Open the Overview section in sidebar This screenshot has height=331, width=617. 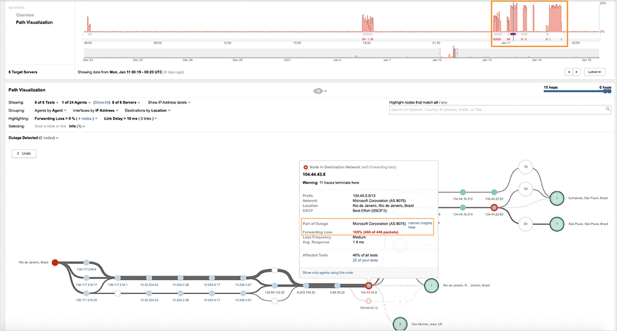25,15
